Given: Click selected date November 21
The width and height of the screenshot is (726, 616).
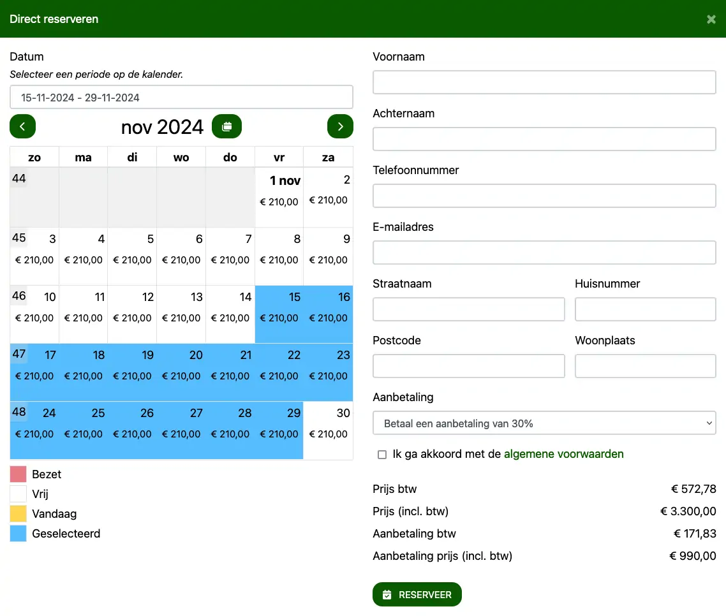Looking at the screenshot, I should tap(230, 372).
